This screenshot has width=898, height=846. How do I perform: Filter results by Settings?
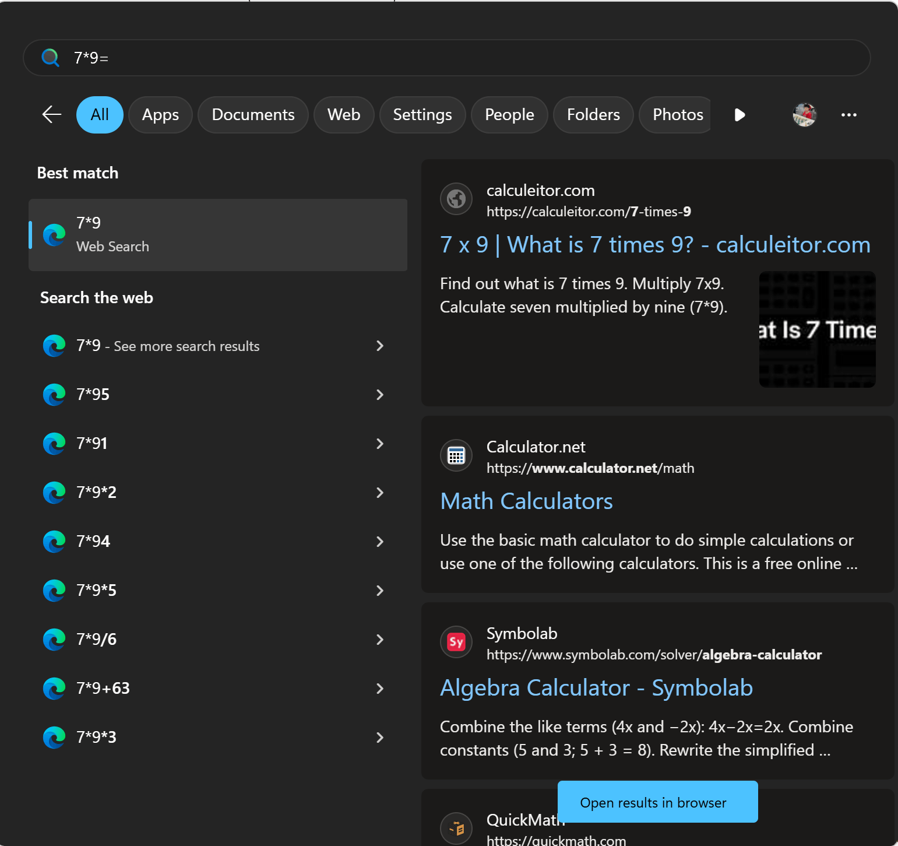[422, 115]
